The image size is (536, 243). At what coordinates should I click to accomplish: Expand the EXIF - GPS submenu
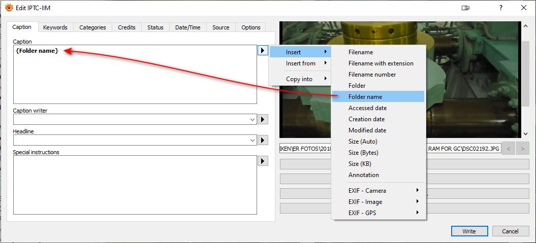point(379,213)
